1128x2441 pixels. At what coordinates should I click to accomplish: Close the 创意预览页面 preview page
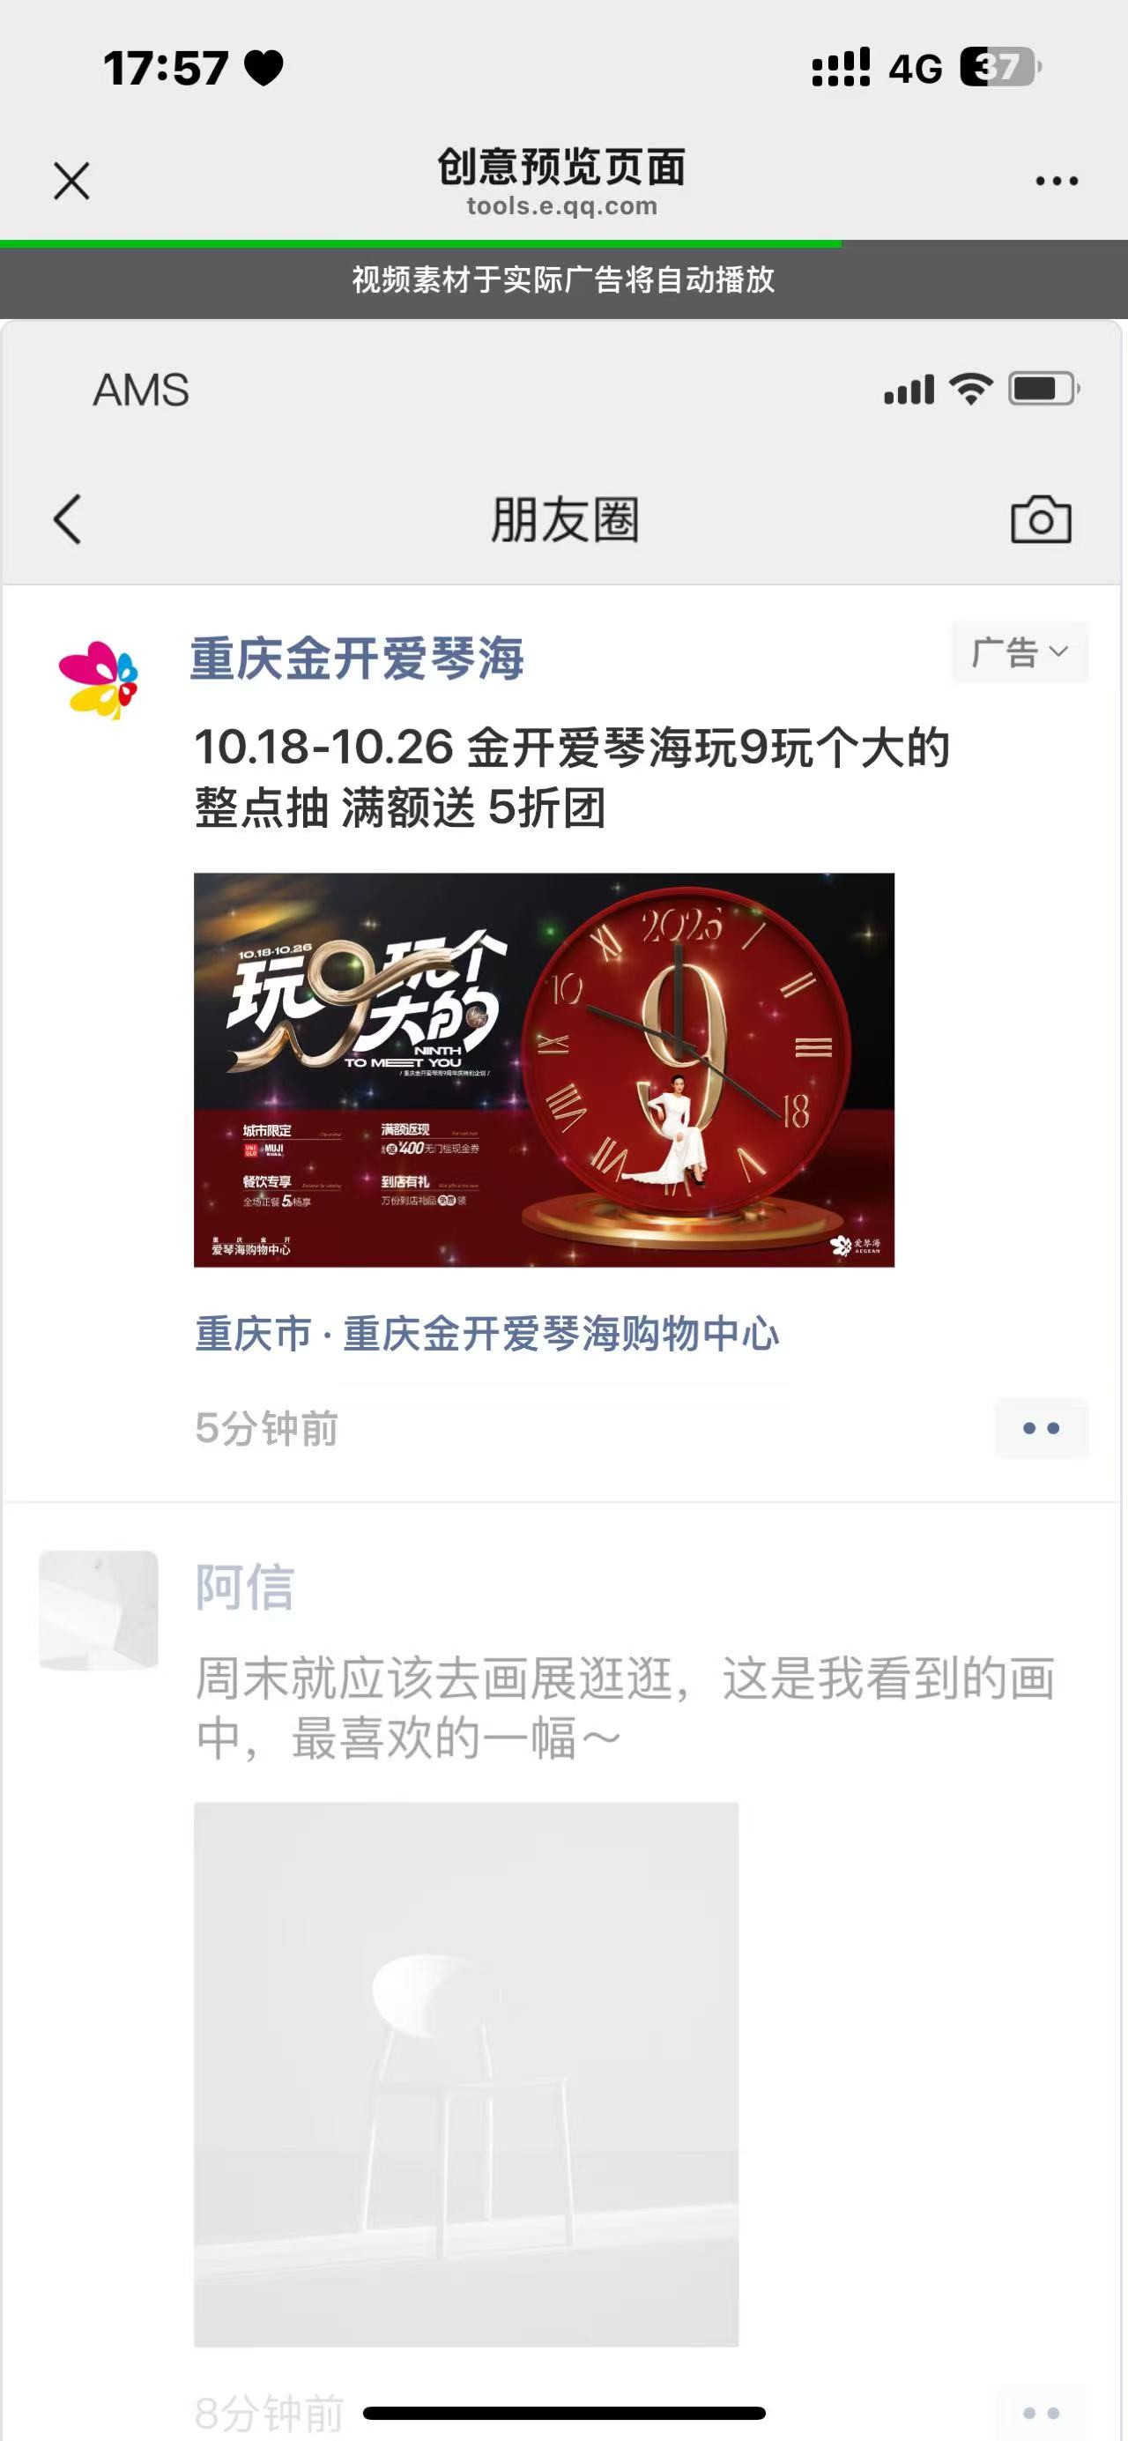(72, 180)
